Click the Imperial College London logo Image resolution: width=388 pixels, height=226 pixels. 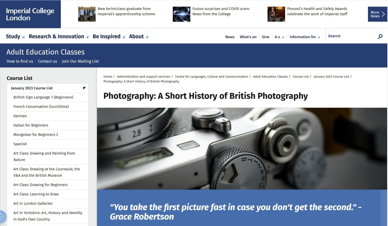point(30,14)
